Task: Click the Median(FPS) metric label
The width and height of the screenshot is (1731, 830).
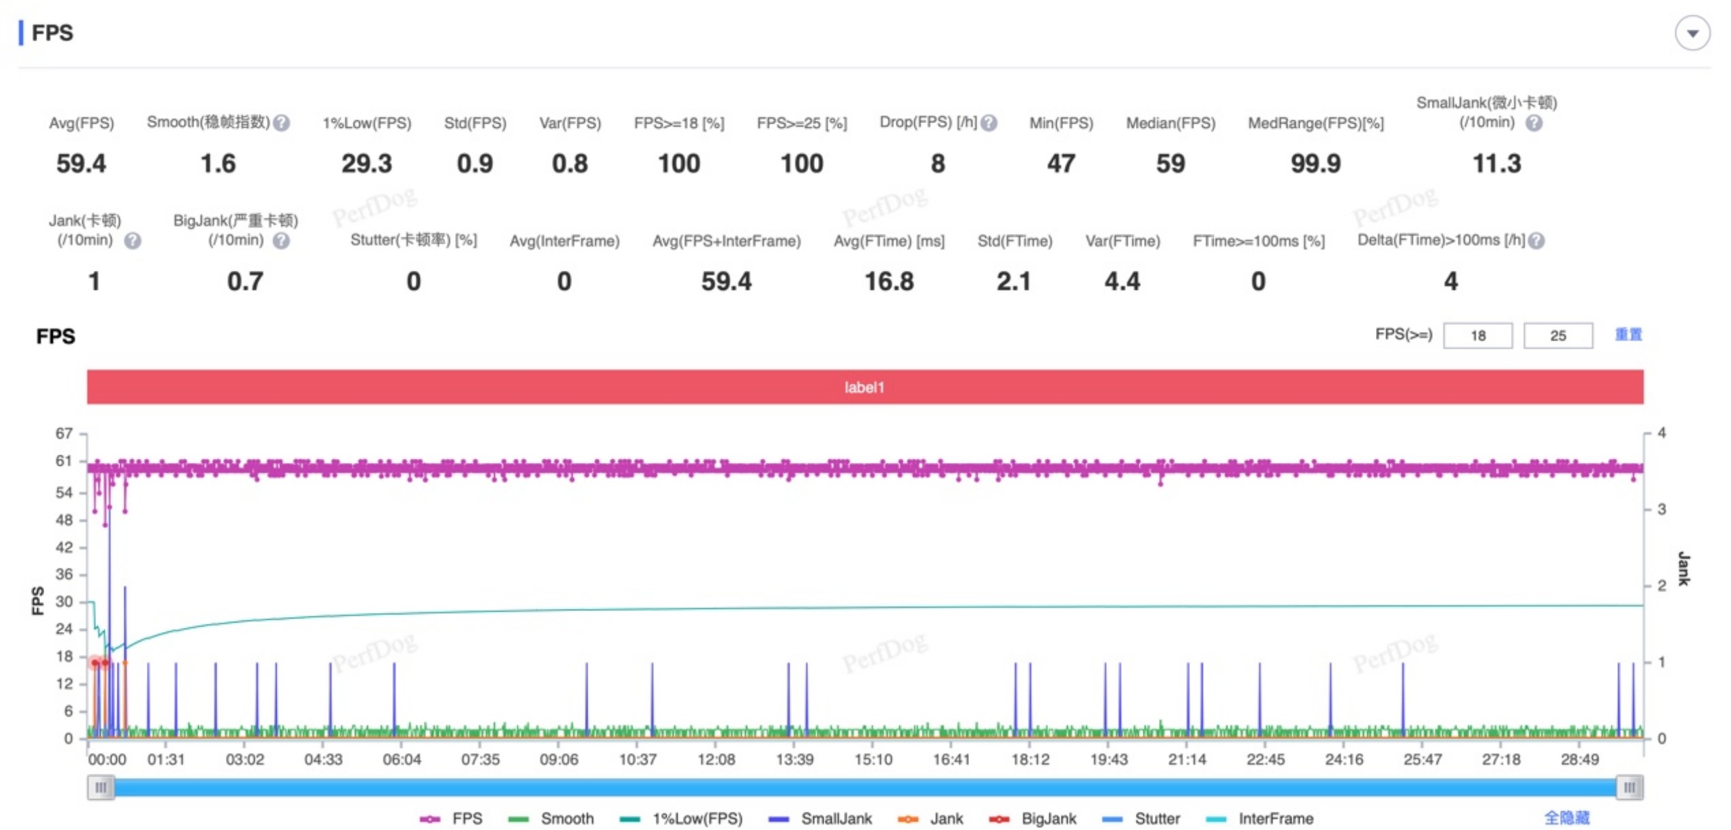Action: pyautogui.click(x=1170, y=123)
